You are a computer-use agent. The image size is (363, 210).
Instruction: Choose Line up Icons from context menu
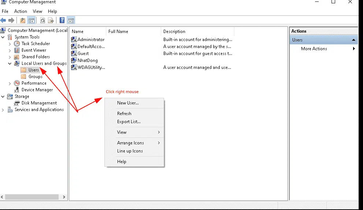click(134, 151)
